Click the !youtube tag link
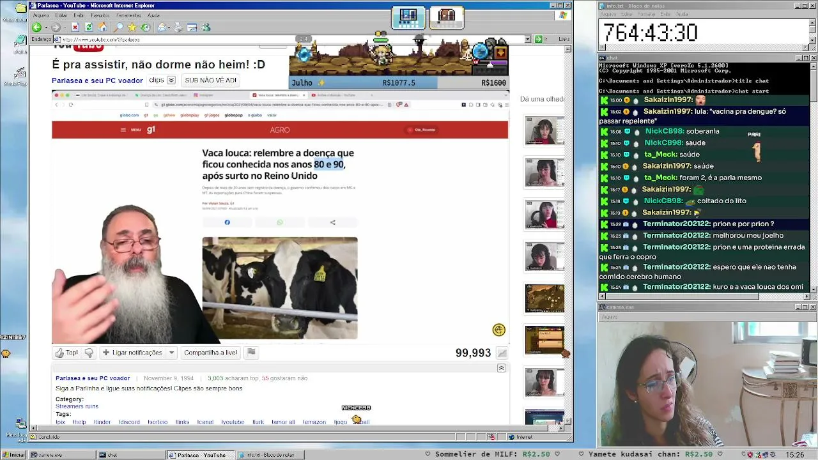Screen dimensions: 818x460 [233, 422]
